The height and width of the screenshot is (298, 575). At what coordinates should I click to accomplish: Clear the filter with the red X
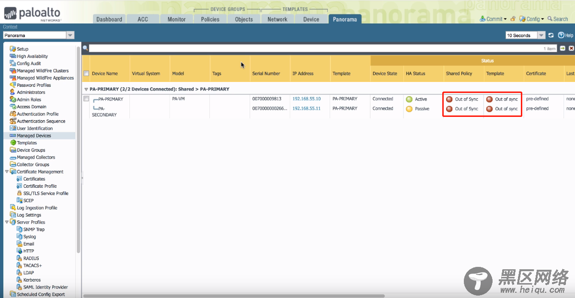tap(571, 48)
